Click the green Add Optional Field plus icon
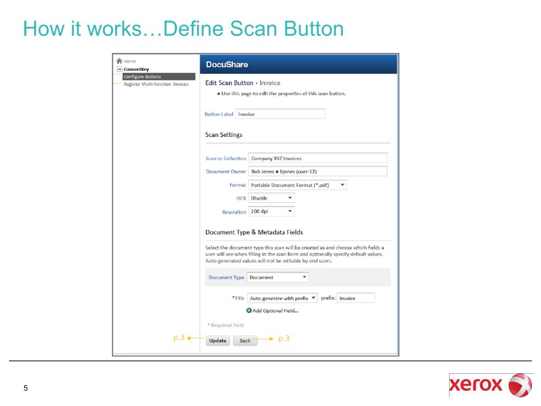The width and height of the screenshot is (541, 406). 249,310
